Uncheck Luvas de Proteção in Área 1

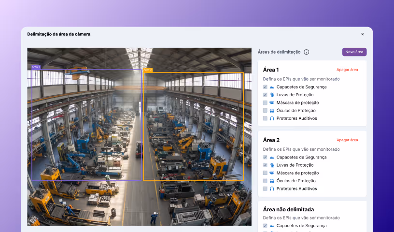point(265,95)
